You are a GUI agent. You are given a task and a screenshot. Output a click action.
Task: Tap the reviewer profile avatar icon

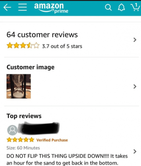(x=12, y=130)
